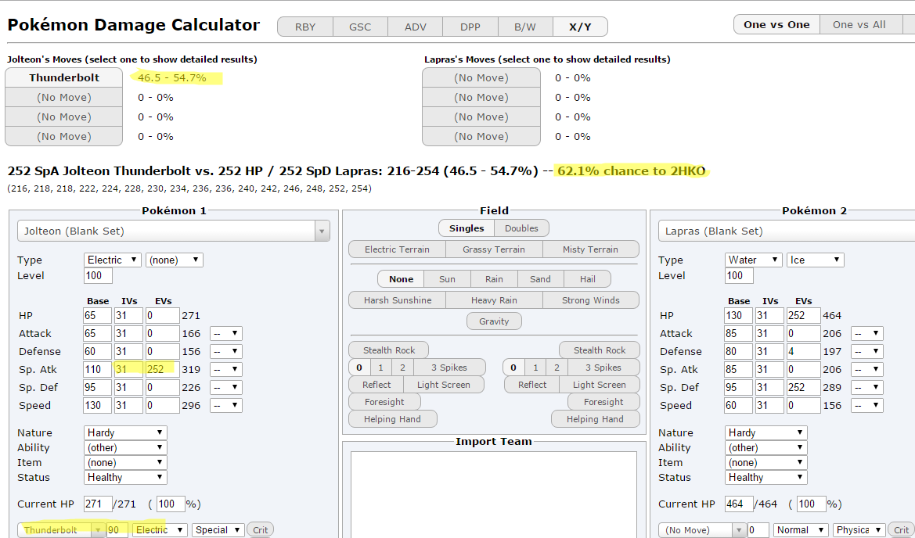Open Lapras's Ice type dropdown
This screenshot has height=538, width=915.
coord(816,260)
